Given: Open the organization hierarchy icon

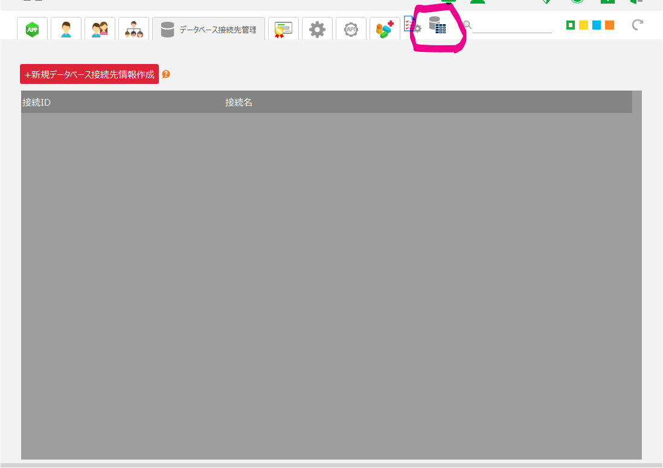Looking at the screenshot, I should tap(133, 29).
